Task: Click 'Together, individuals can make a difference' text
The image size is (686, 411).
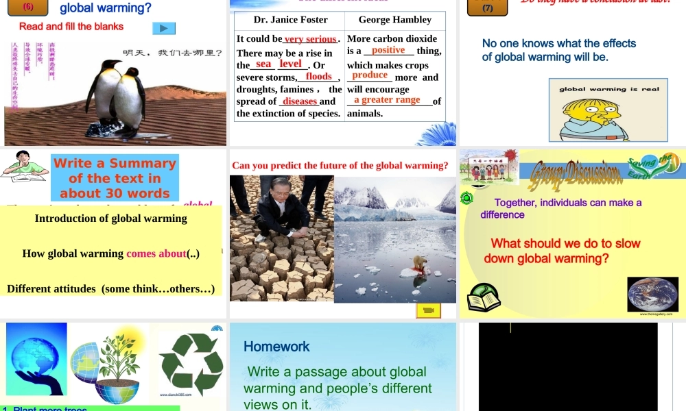Action: pos(561,209)
